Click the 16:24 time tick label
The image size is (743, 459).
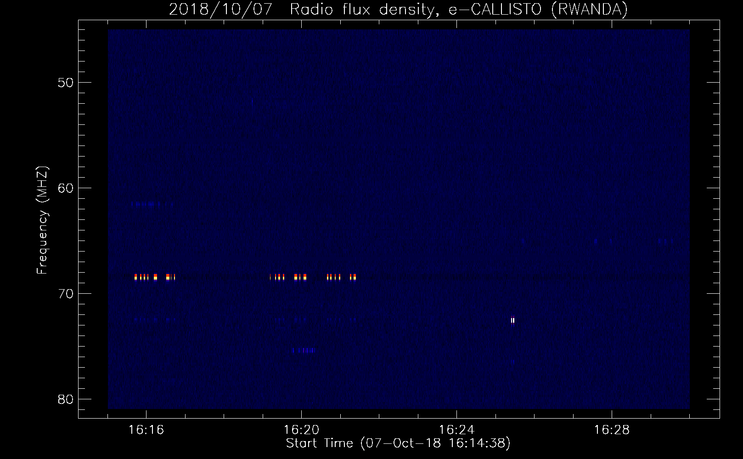[456, 430]
